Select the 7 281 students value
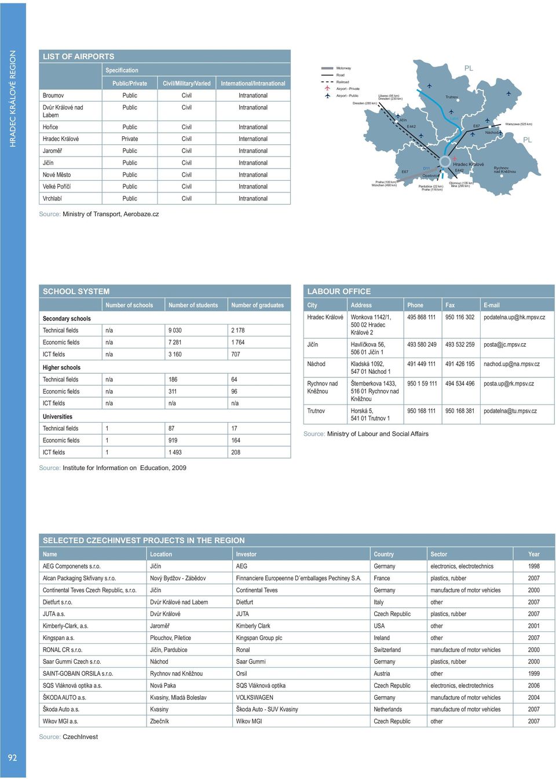Screen dimensions: 556x779 click(175, 343)
